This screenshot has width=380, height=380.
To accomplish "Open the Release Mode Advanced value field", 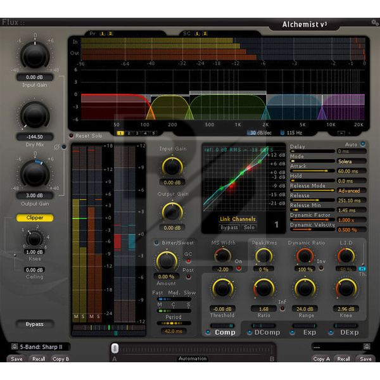I will click(x=351, y=191).
